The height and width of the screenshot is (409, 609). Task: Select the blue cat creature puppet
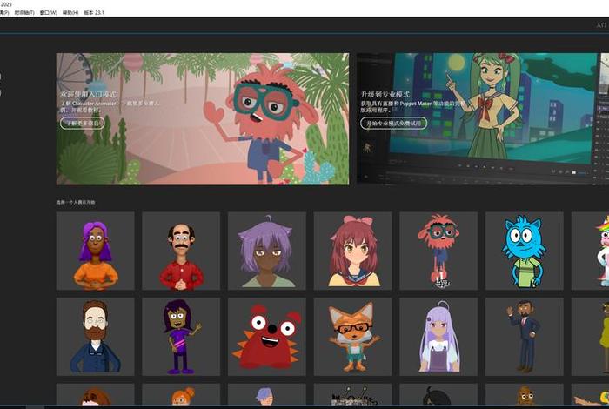click(525, 251)
